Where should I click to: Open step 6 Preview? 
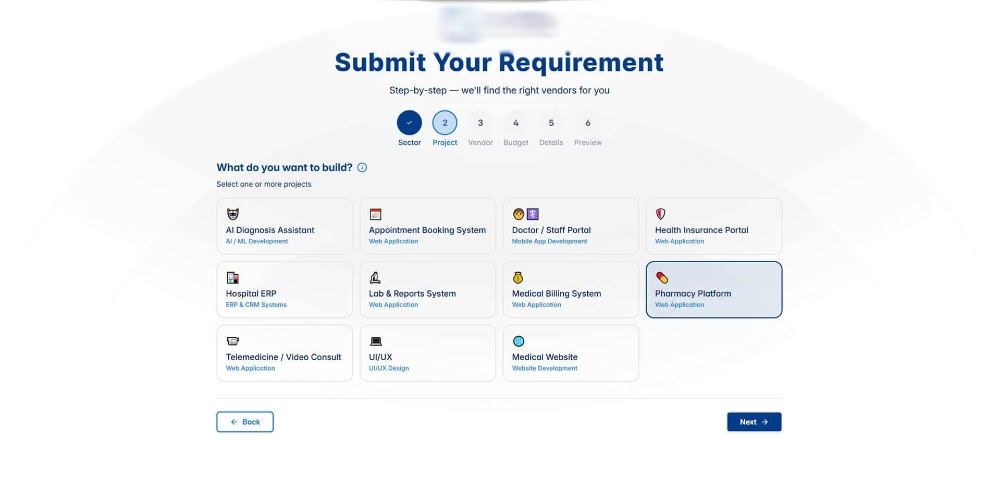click(x=588, y=123)
